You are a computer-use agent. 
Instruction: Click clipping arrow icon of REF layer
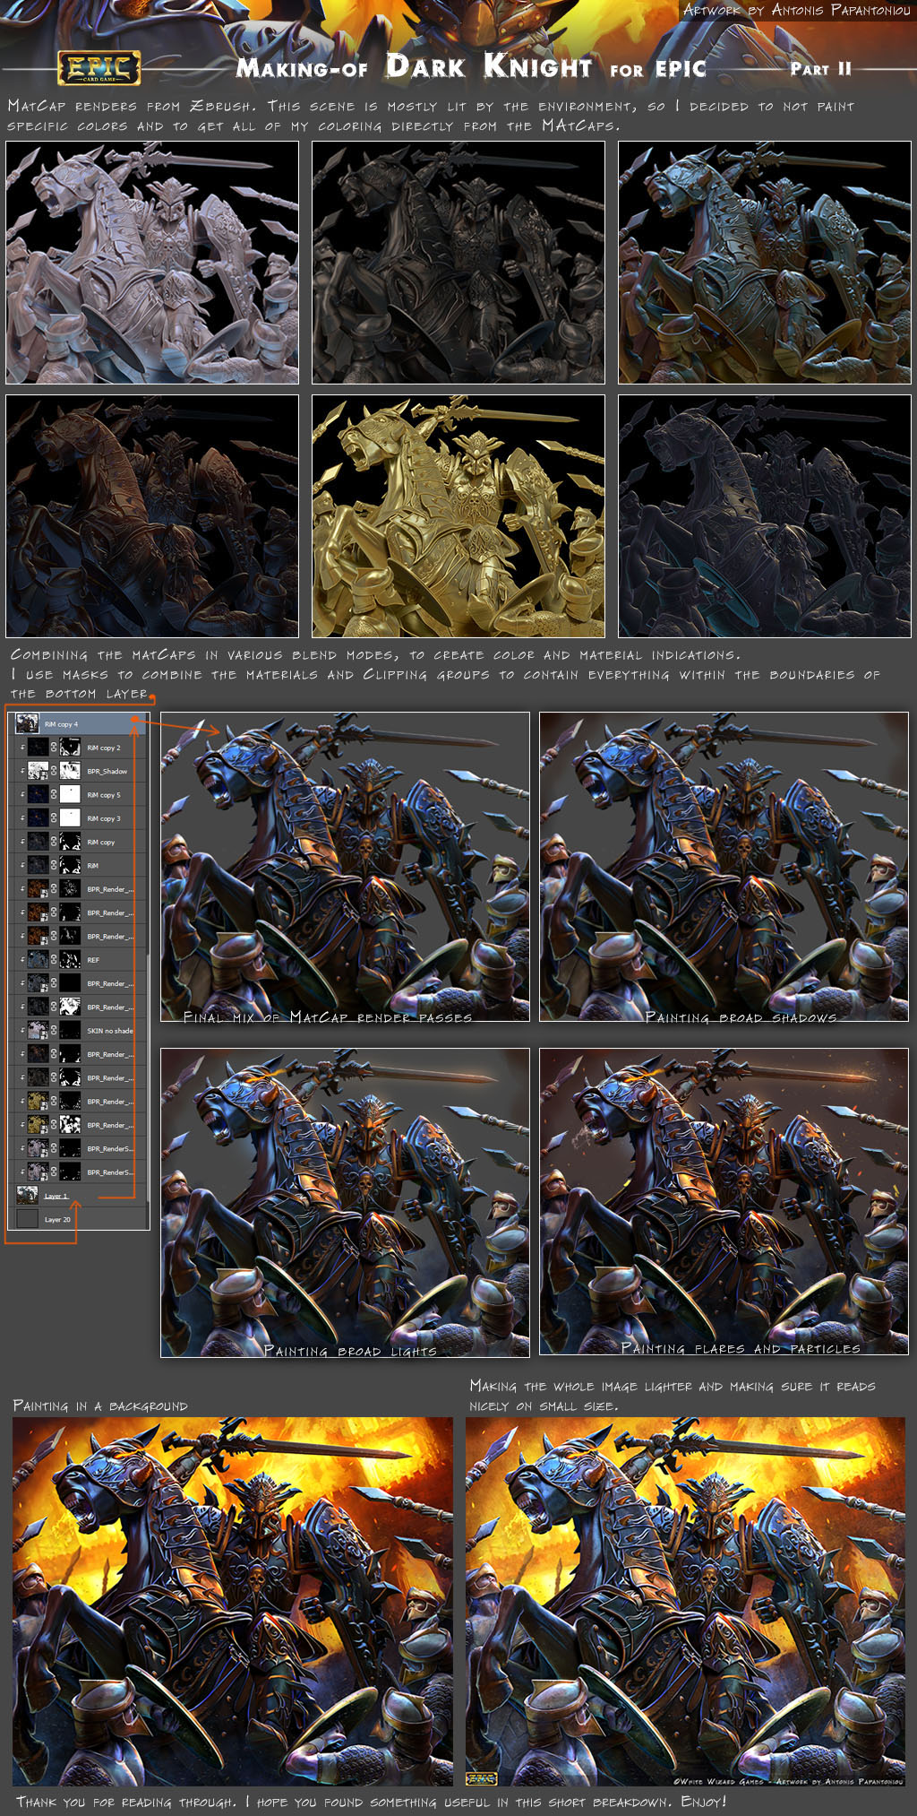[22, 959]
